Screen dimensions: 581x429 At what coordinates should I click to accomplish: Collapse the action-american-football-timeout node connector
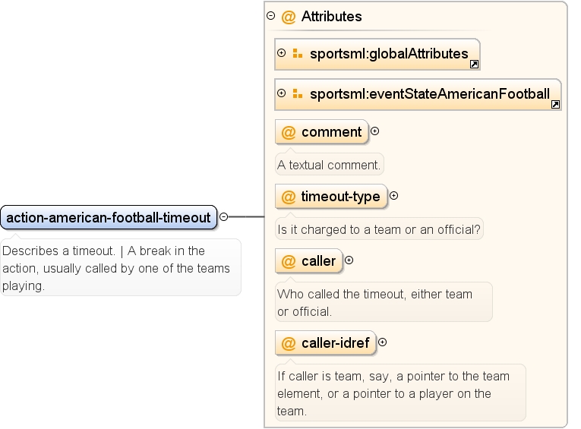(224, 216)
